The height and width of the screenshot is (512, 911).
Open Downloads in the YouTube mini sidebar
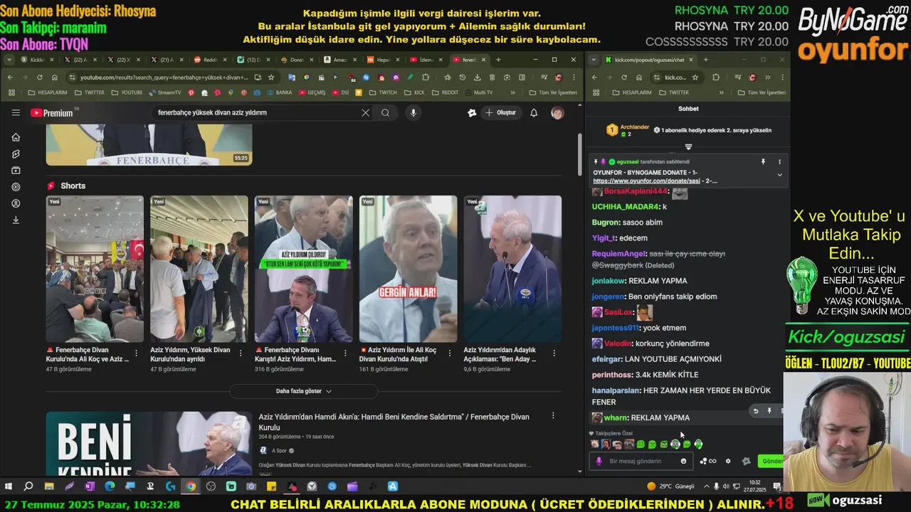point(16,220)
